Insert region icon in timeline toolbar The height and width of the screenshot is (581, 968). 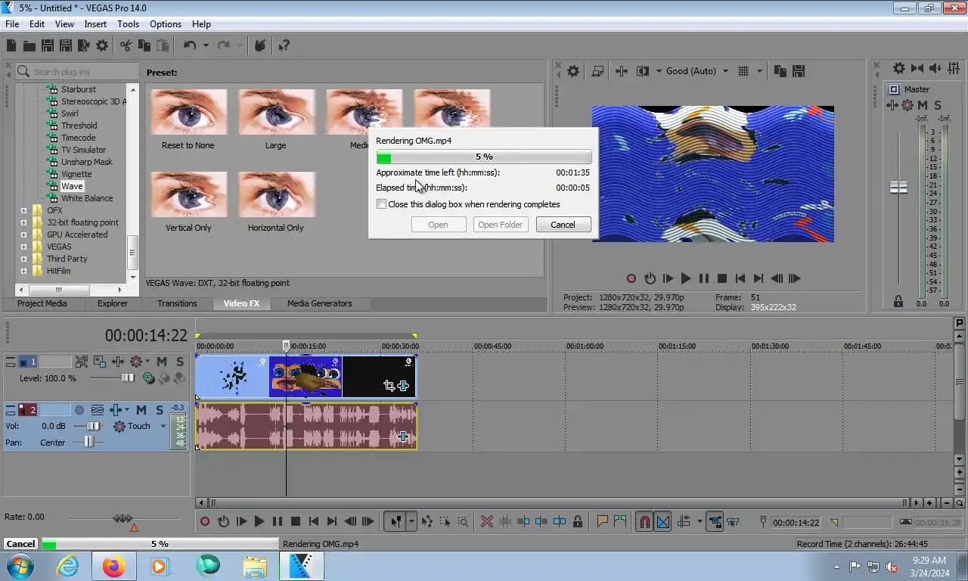(x=620, y=521)
